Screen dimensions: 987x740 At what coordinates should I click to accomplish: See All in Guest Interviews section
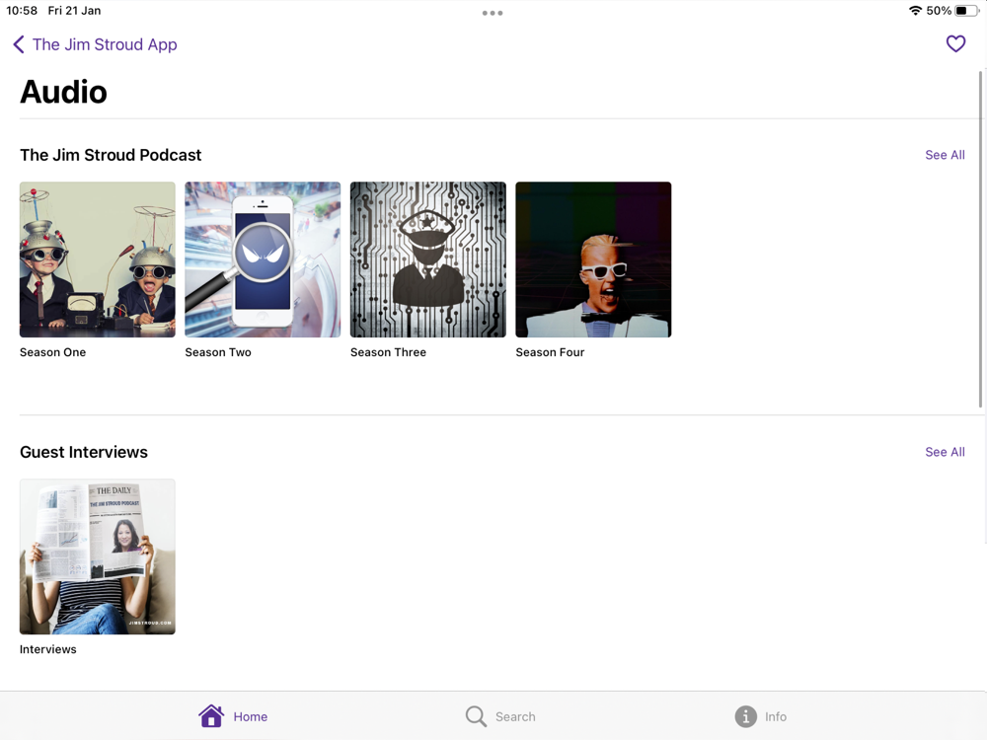tap(945, 452)
